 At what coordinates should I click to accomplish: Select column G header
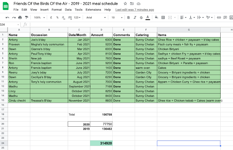coord(189,30)
